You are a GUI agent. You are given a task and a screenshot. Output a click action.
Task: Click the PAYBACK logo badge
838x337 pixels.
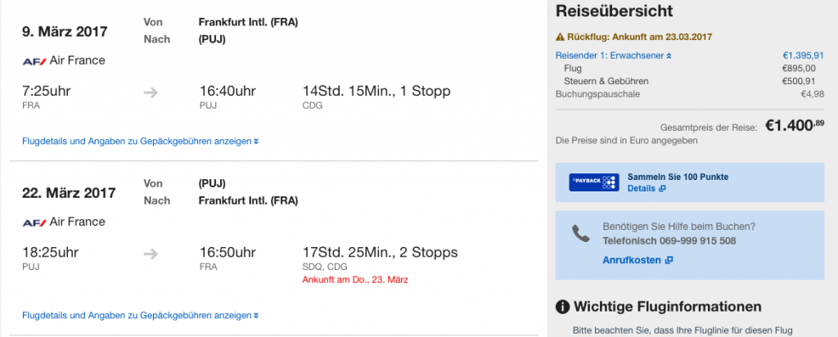coord(594,182)
